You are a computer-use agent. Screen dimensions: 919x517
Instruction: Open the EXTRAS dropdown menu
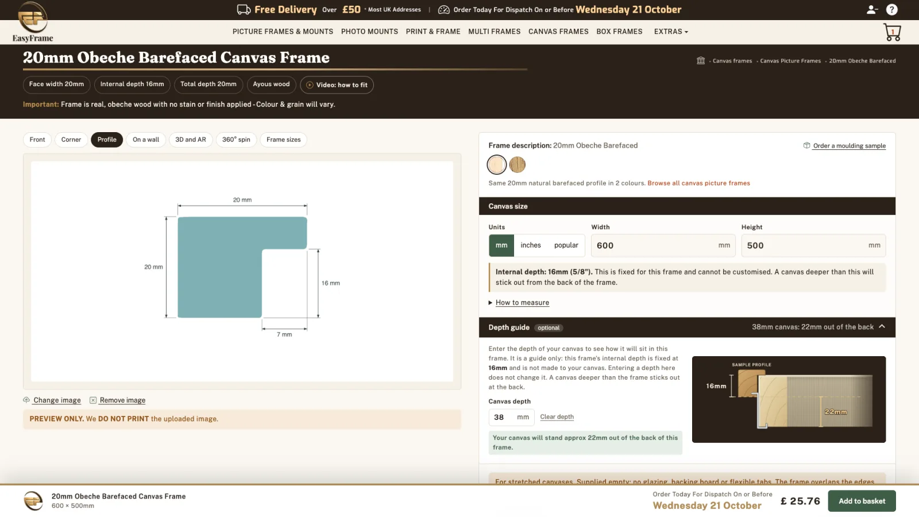pyautogui.click(x=671, y=32)
